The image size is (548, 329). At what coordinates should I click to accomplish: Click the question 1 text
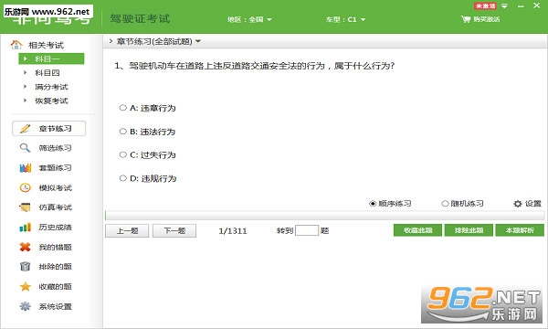pyautogui.click(x=255, y=66)
